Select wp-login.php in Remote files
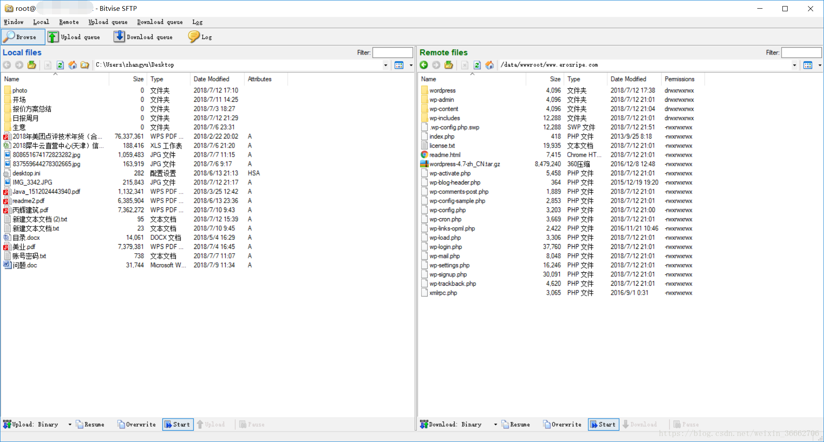This screenshot has height=442, width=824. [446, 247]
